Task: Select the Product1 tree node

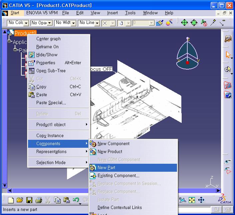Action: [25, 33]
